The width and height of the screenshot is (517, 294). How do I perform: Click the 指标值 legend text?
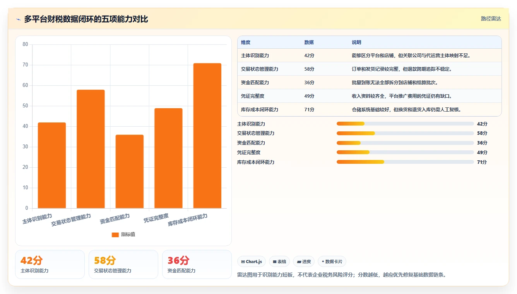click(x=128, y=235)
